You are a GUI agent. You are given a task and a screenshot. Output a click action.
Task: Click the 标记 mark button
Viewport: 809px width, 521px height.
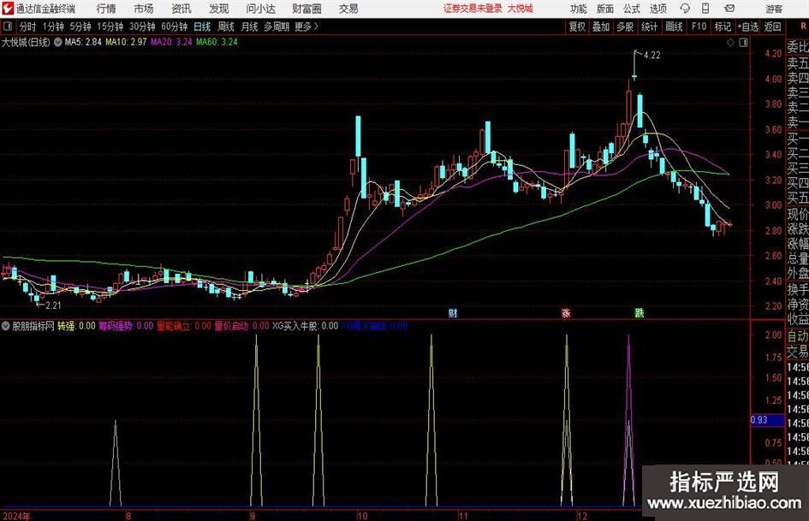723,27
